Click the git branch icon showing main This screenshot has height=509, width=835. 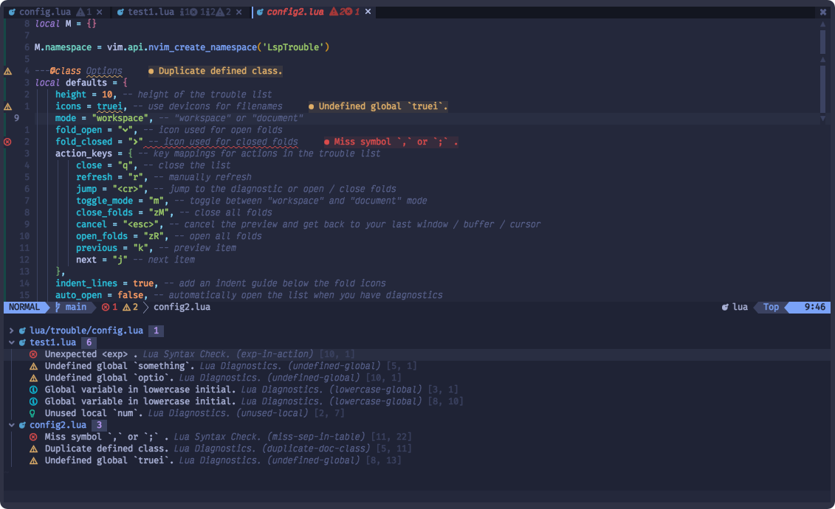point(56,307)
